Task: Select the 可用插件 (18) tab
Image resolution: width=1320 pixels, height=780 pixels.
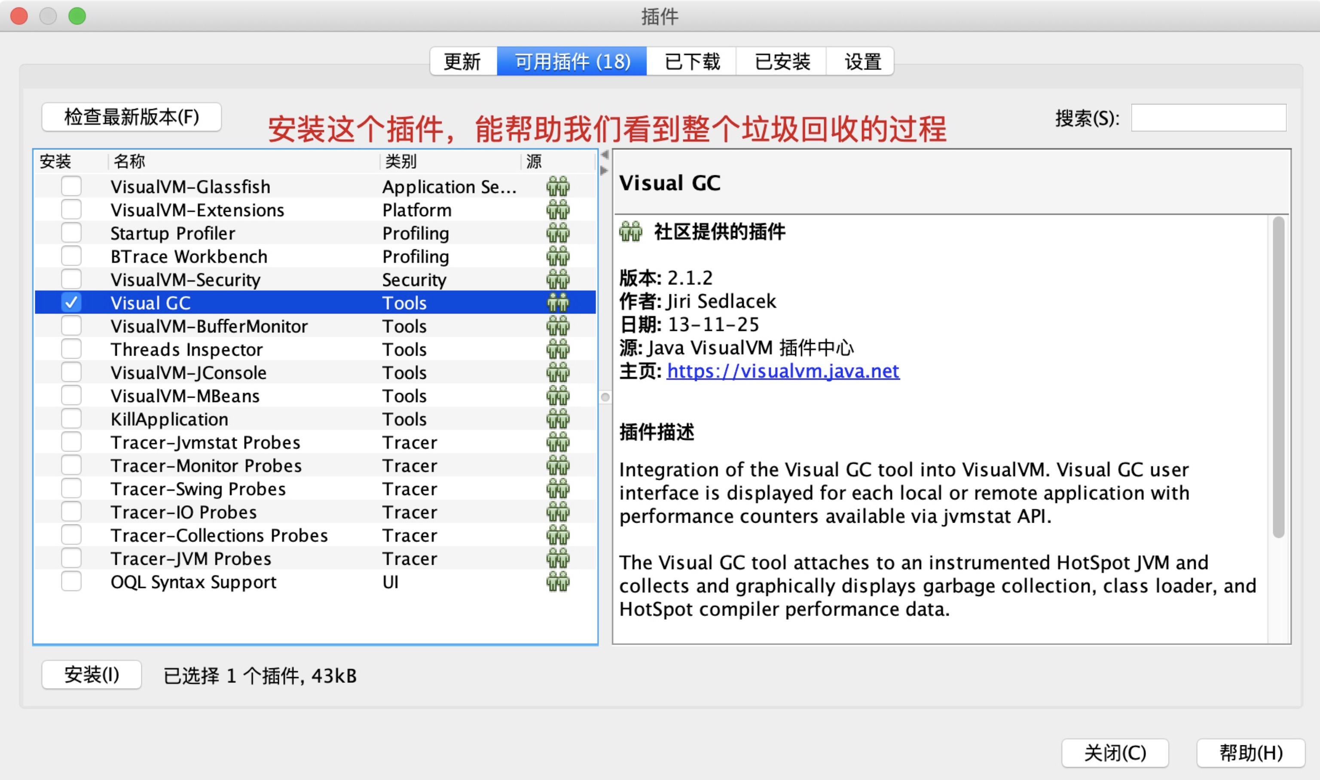Action: pyautogui.click(x=572, y=61)
